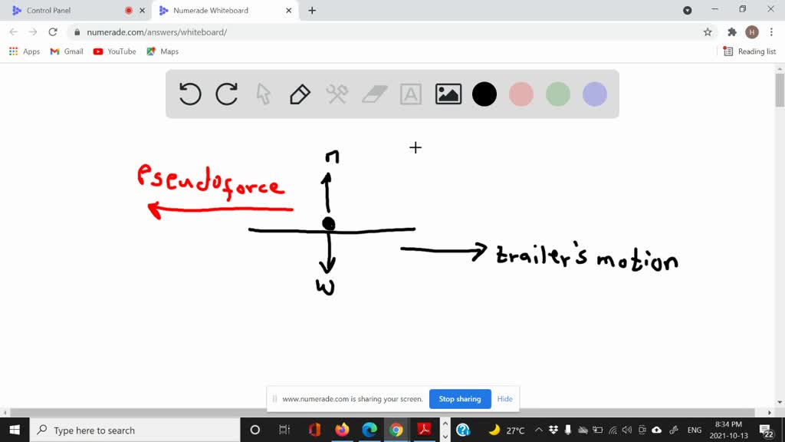The width and height of the screenshot is (785, 442).
Task: Pick the purple color swatch
Action: [x=595, y=94]
